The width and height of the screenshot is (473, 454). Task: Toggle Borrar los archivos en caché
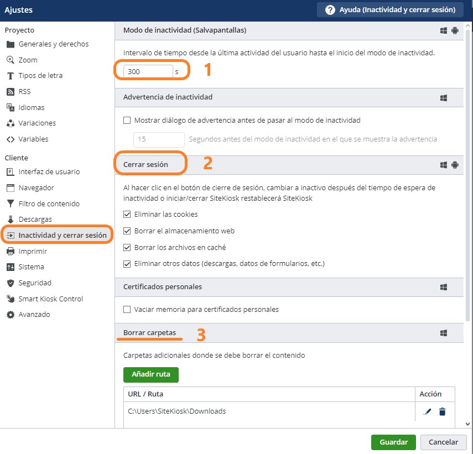point(127,247)
